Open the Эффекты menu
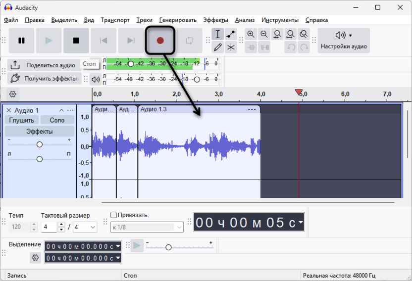This screenshot has height=281, width=412. tap(215, 20)
